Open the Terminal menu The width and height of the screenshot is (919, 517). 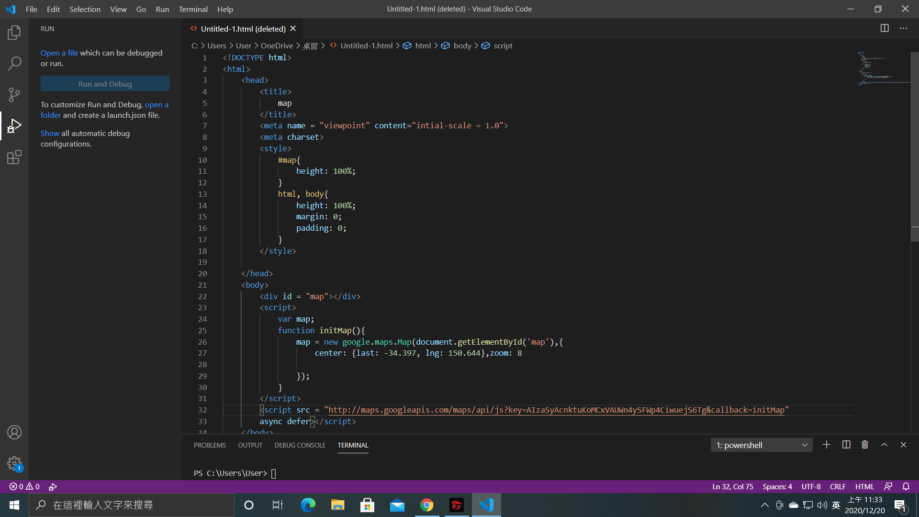pos(193,9)
